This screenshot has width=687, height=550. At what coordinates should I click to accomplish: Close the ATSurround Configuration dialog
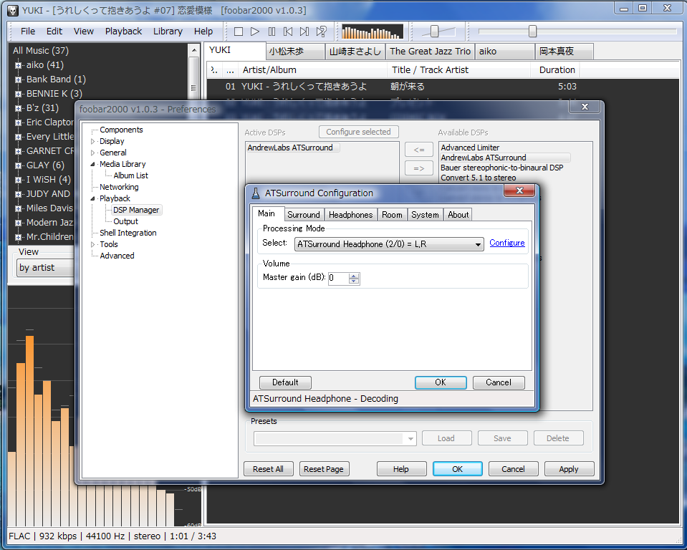pyautogui.click(x=519, y=190)
